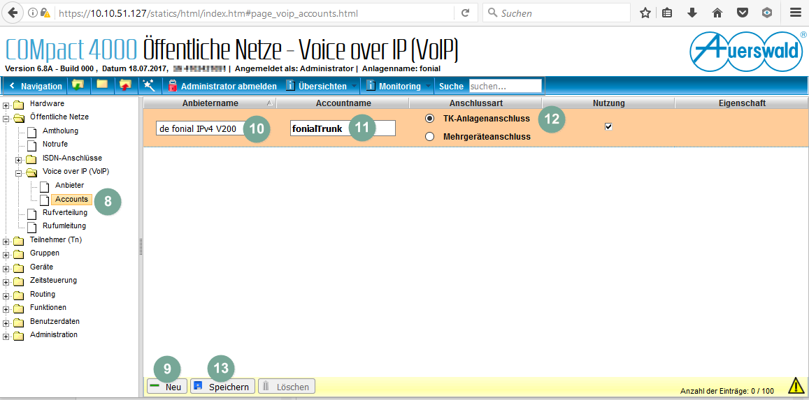809x400 pixels.
Task: Click the Funktionen folder icon
Action: pyautogui.click(x=19, y=309)
